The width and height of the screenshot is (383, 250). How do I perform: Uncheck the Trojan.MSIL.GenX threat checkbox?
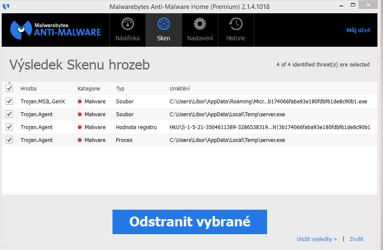click(x=9, y=101)
